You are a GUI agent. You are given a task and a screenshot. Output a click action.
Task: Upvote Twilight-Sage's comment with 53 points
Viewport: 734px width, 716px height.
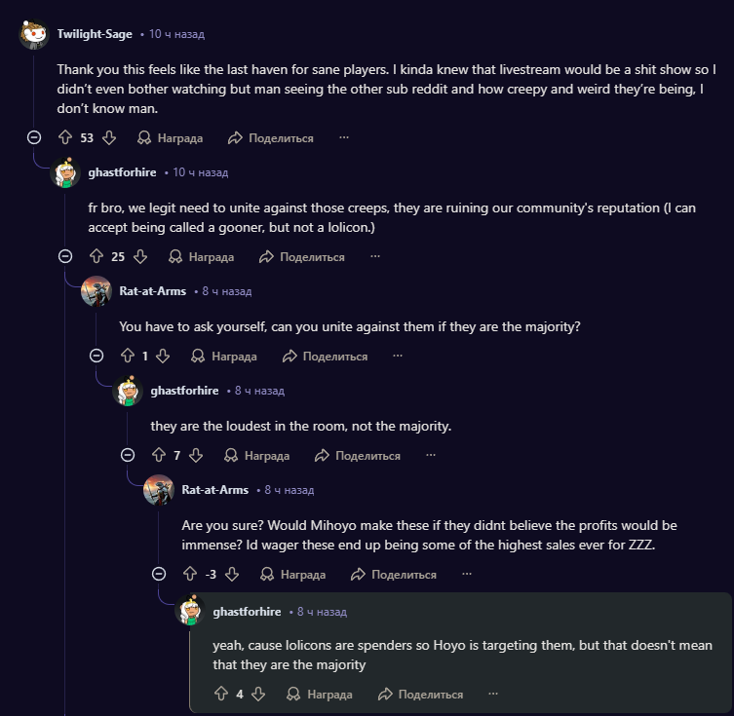65,138
